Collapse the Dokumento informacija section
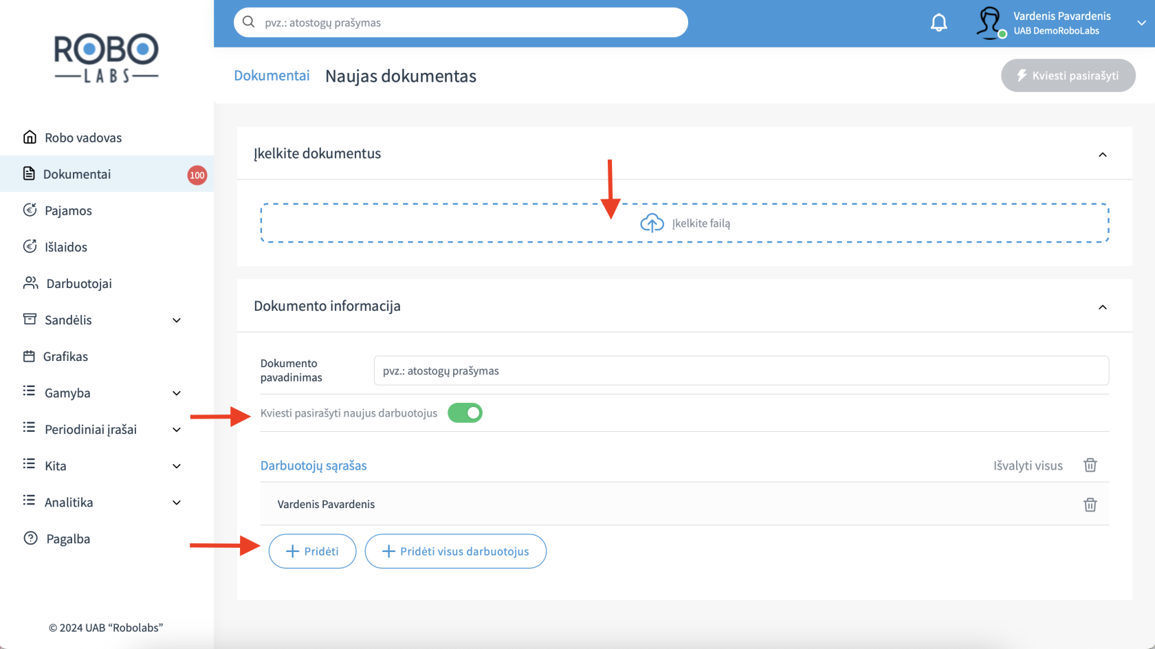Viewport: 1155px width, 649px height. 1103,307
